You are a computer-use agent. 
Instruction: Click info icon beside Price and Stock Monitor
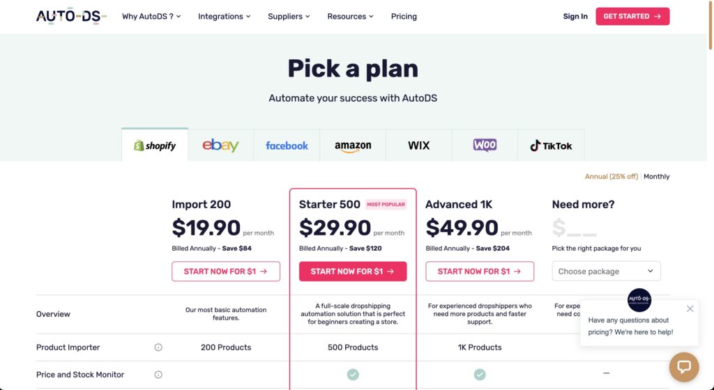158,375
